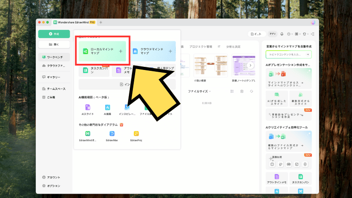Select ワークベンチ in the sidebar
Viewport: 352px width, 198px height.
pos(54,57)
